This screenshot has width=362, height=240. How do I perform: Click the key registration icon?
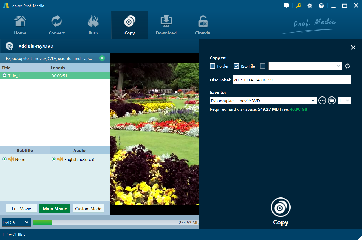pyautogui.click(x=298, y=6)
